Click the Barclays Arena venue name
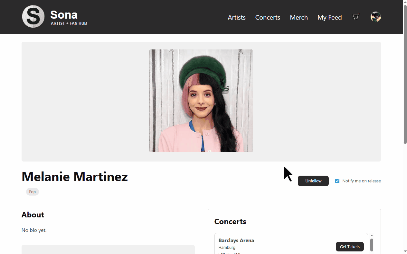407x254 pixels. (236, 240)
